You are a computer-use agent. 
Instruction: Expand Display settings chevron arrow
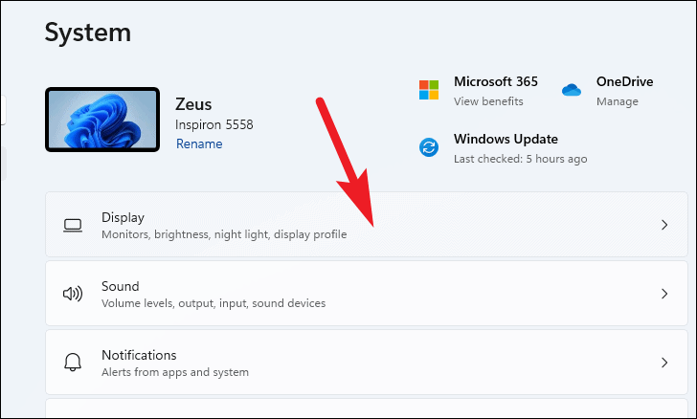[664, 226]
